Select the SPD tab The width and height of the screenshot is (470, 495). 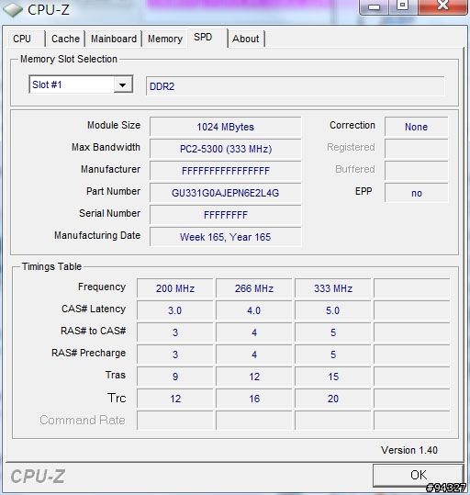pyautogui.click(x=207, y=39)
